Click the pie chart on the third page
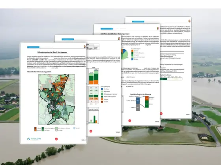 point(125,54)
